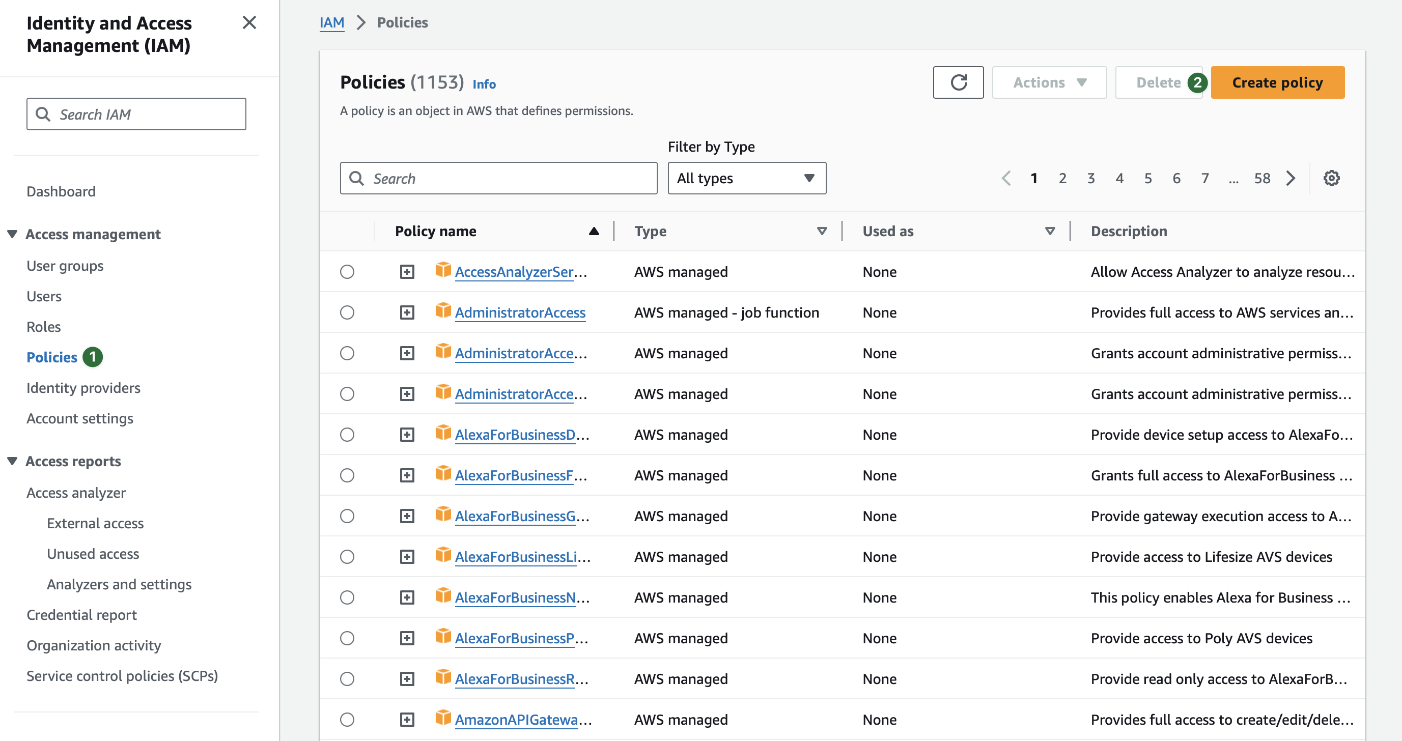Select radio button for AmazonAPIGatewa policy
The width and height of the screenshot is (1402, 741).
tap(347, 719)
